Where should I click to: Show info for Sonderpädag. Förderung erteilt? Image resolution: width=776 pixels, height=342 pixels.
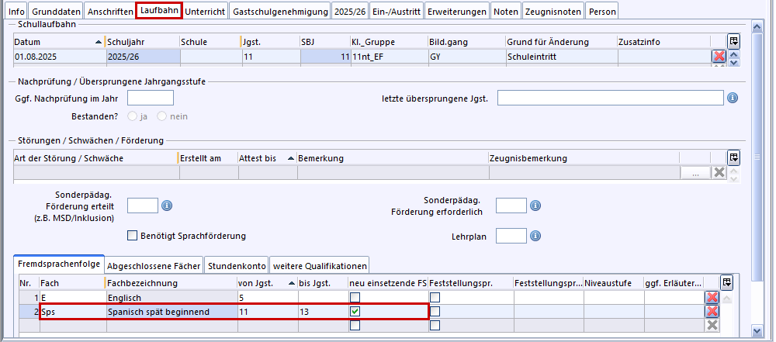click(x=166, y=206)
